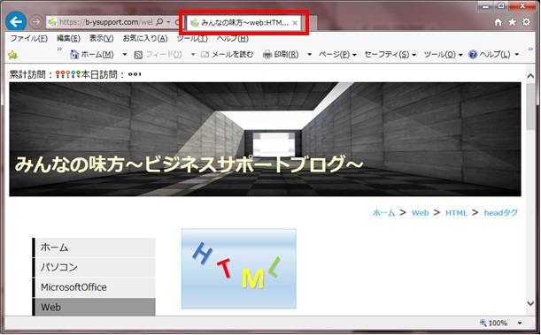This screenshot has width=541, height=335.
Task: Open the セーフティ(S) dropdown menu
Action: [390, 55]
